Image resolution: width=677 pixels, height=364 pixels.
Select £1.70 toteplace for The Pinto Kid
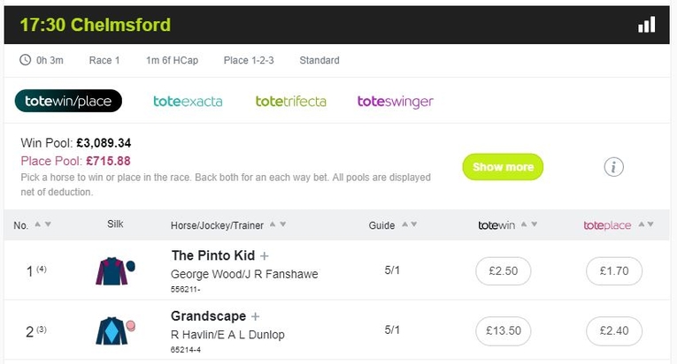click(x=614, y=271)
